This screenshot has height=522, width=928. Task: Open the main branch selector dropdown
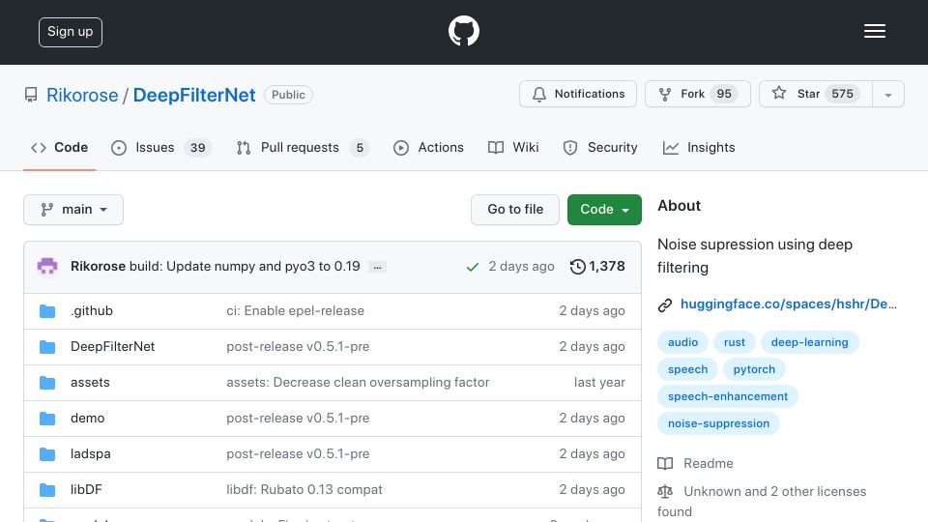[x=73, y=210]
